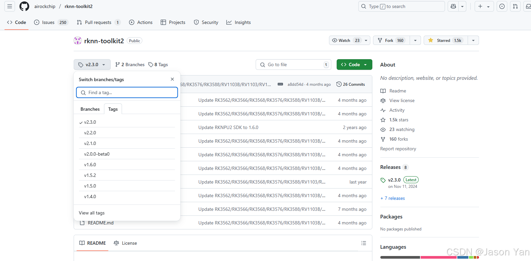Open the issues icon in the header
This screenshot has height=261, width=531.
(x=502, y=6)
